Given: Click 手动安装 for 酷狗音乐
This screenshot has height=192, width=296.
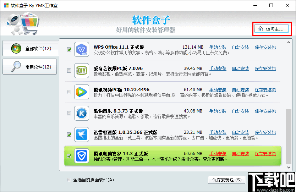Looking at the screenshot, I should coord(218,111).
